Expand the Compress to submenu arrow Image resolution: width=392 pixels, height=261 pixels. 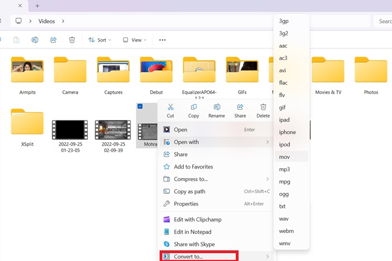268,179
